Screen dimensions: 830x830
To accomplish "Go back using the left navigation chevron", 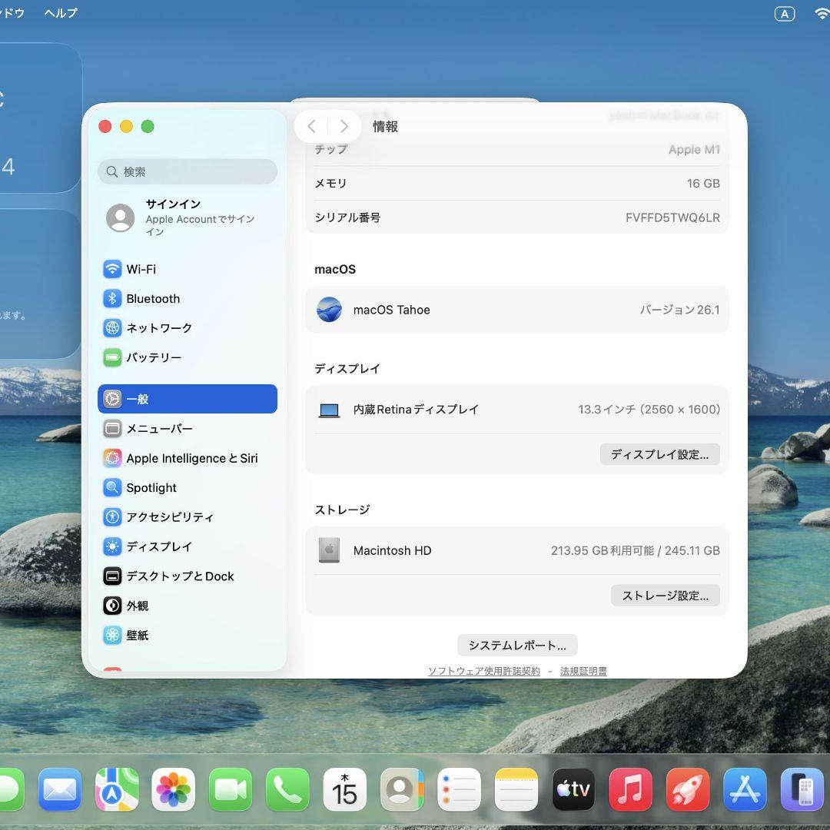I will [311, 126].
